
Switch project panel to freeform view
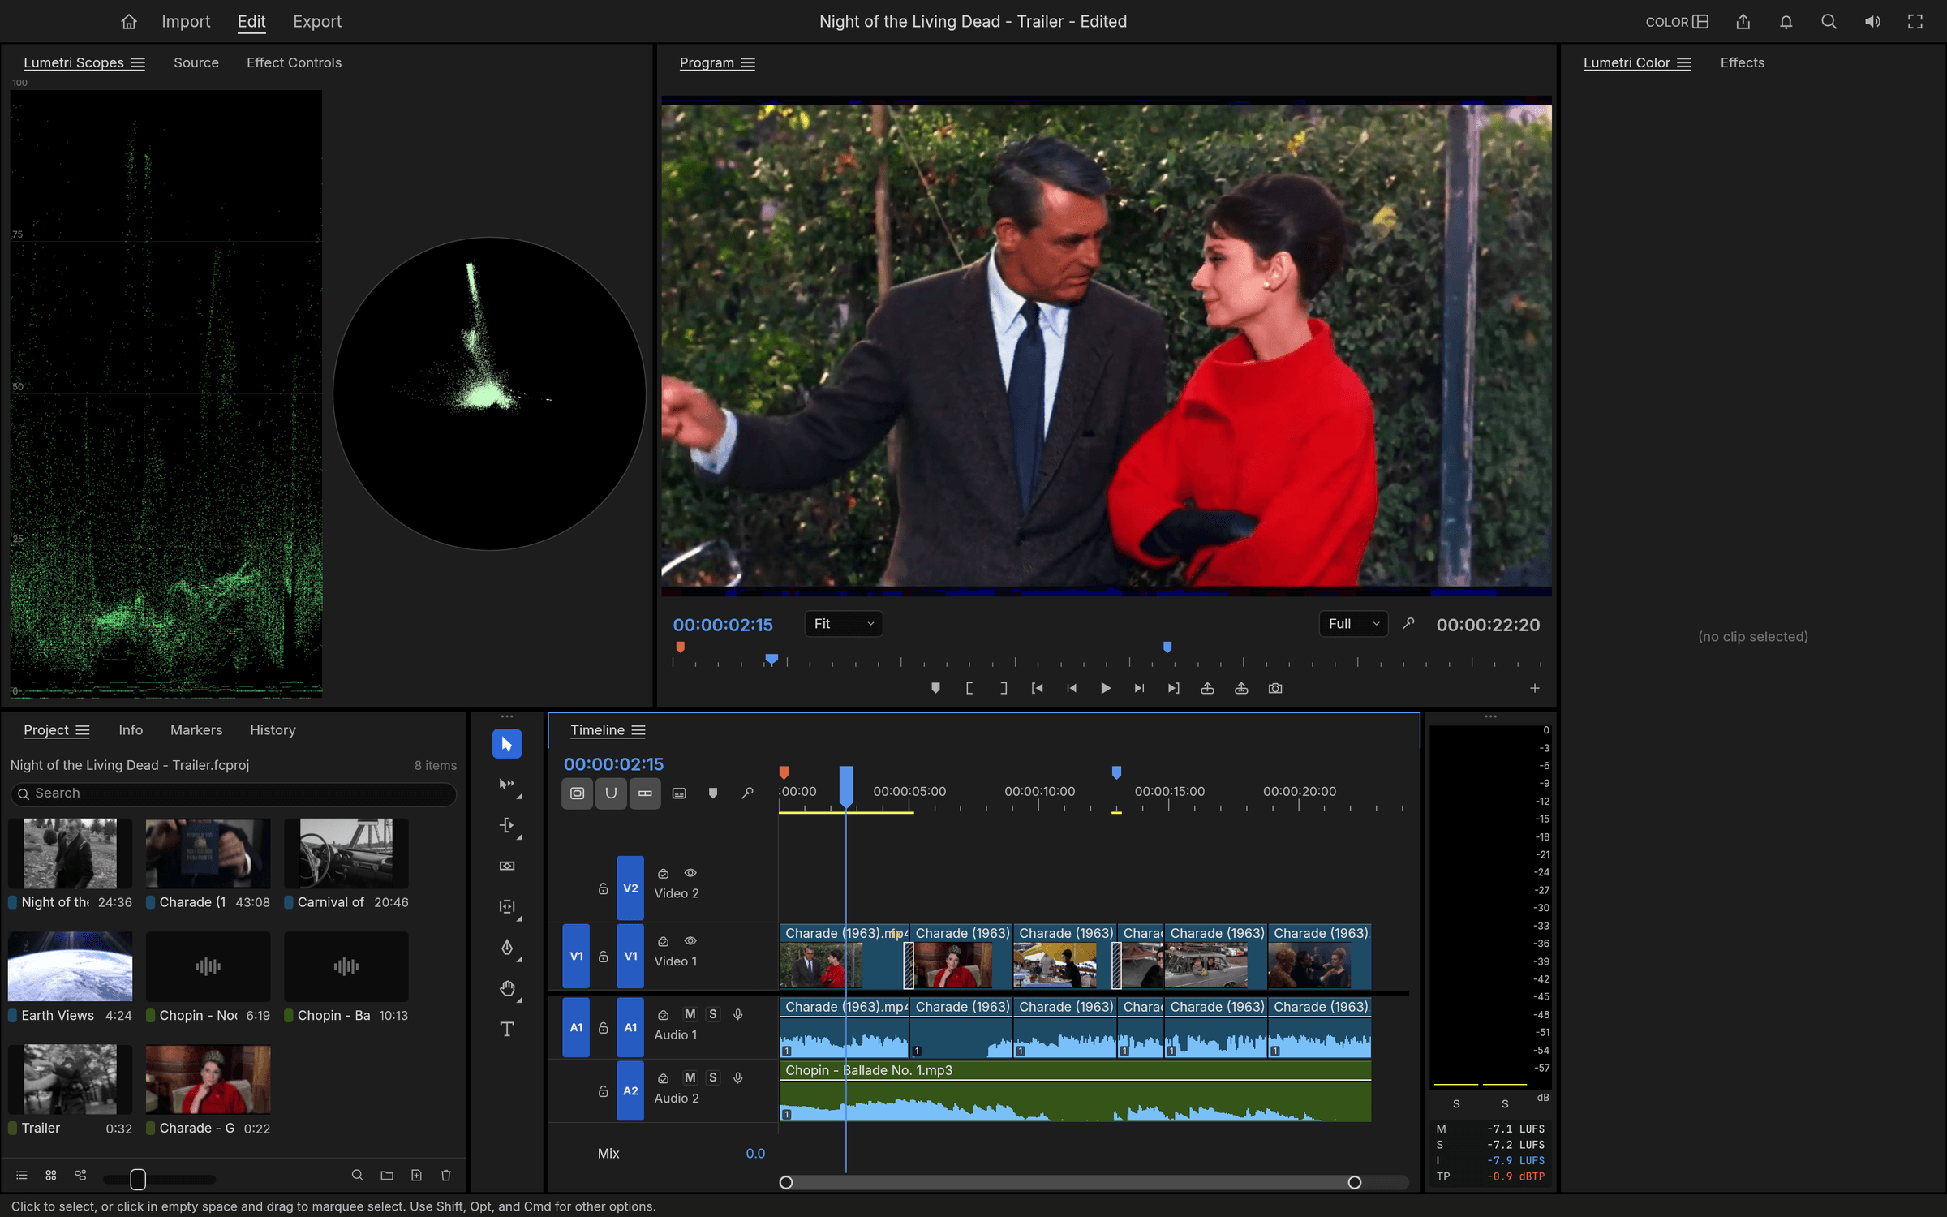point(80,1175)
